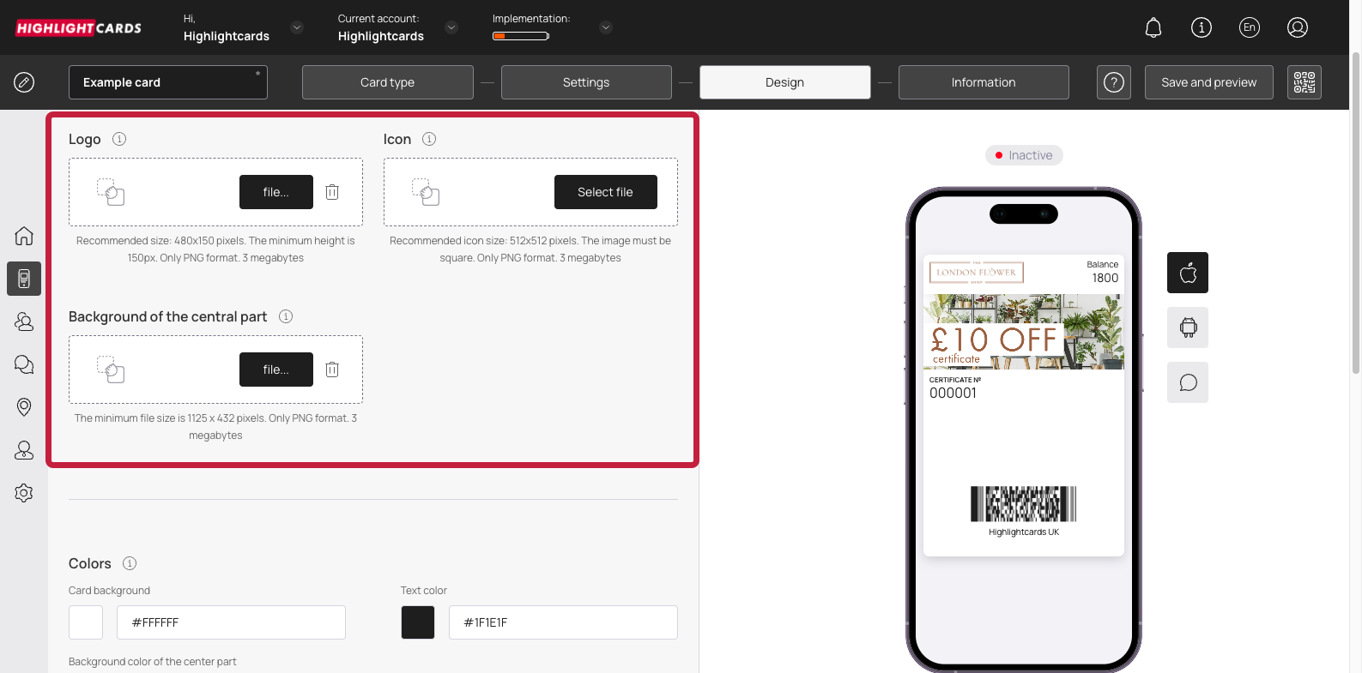Switch preview to Android device

coord(1188,327)
